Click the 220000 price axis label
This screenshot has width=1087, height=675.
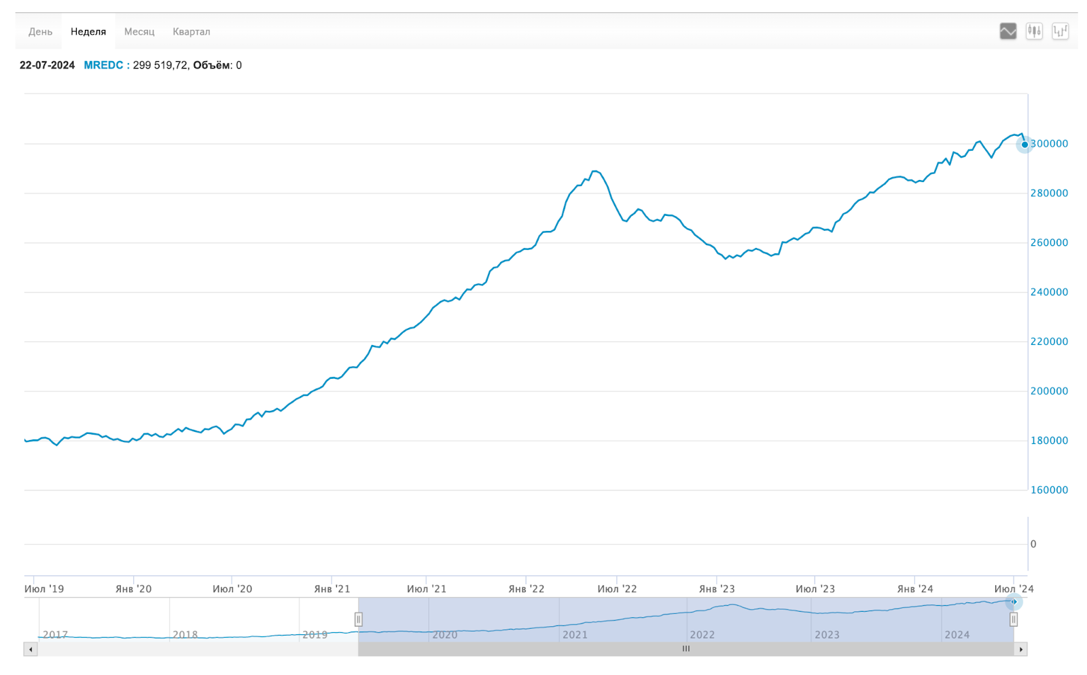click(1049, 342)
